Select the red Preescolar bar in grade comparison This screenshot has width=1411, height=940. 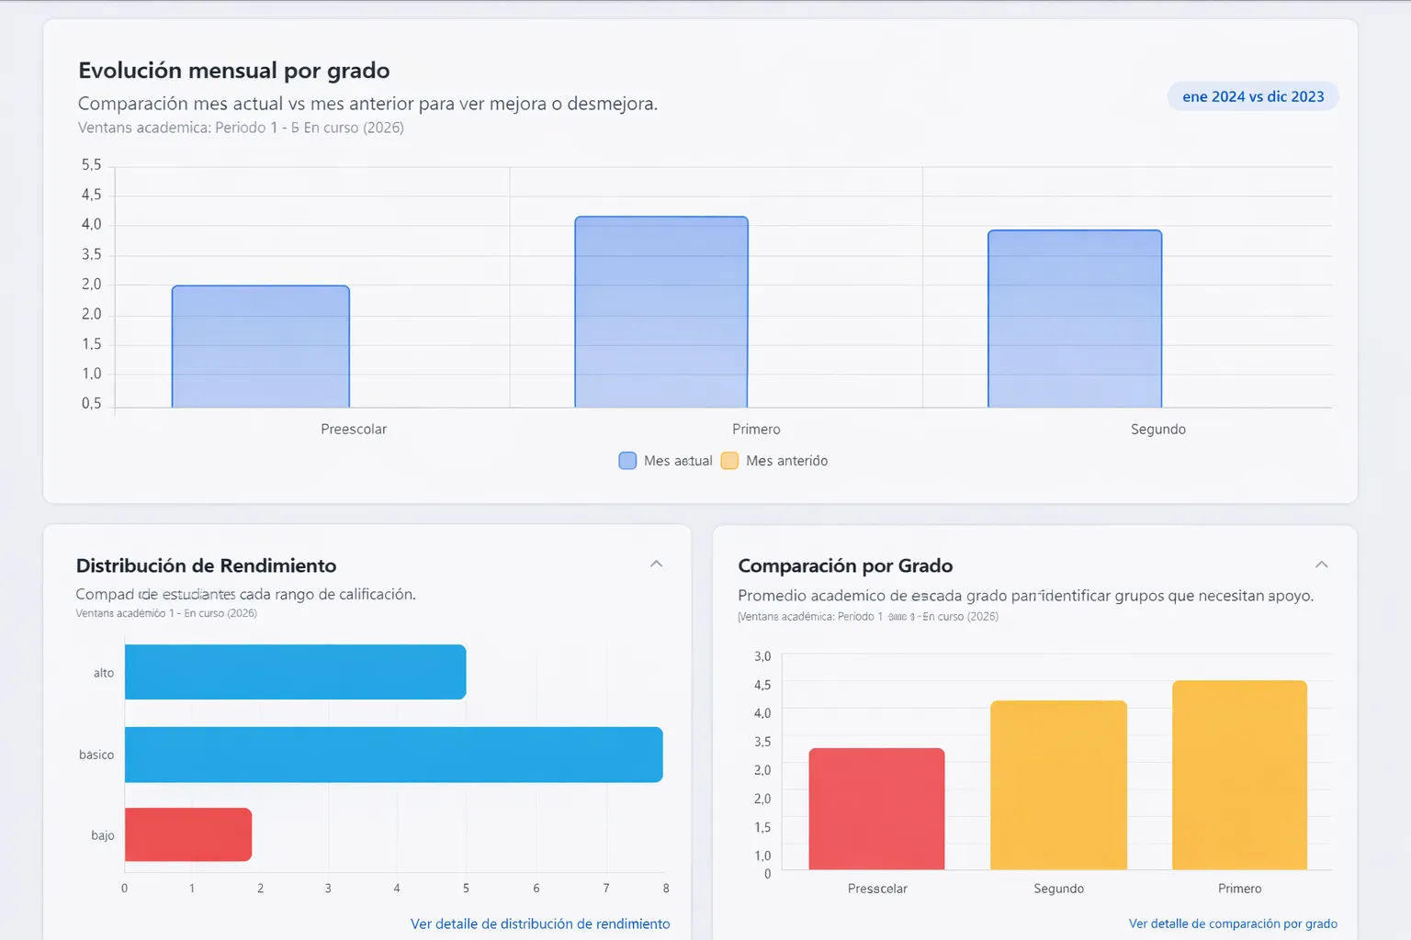click(875, 808)
